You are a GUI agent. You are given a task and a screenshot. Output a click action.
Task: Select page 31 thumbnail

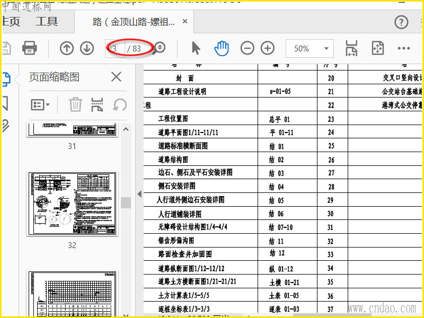click(72, 130)
